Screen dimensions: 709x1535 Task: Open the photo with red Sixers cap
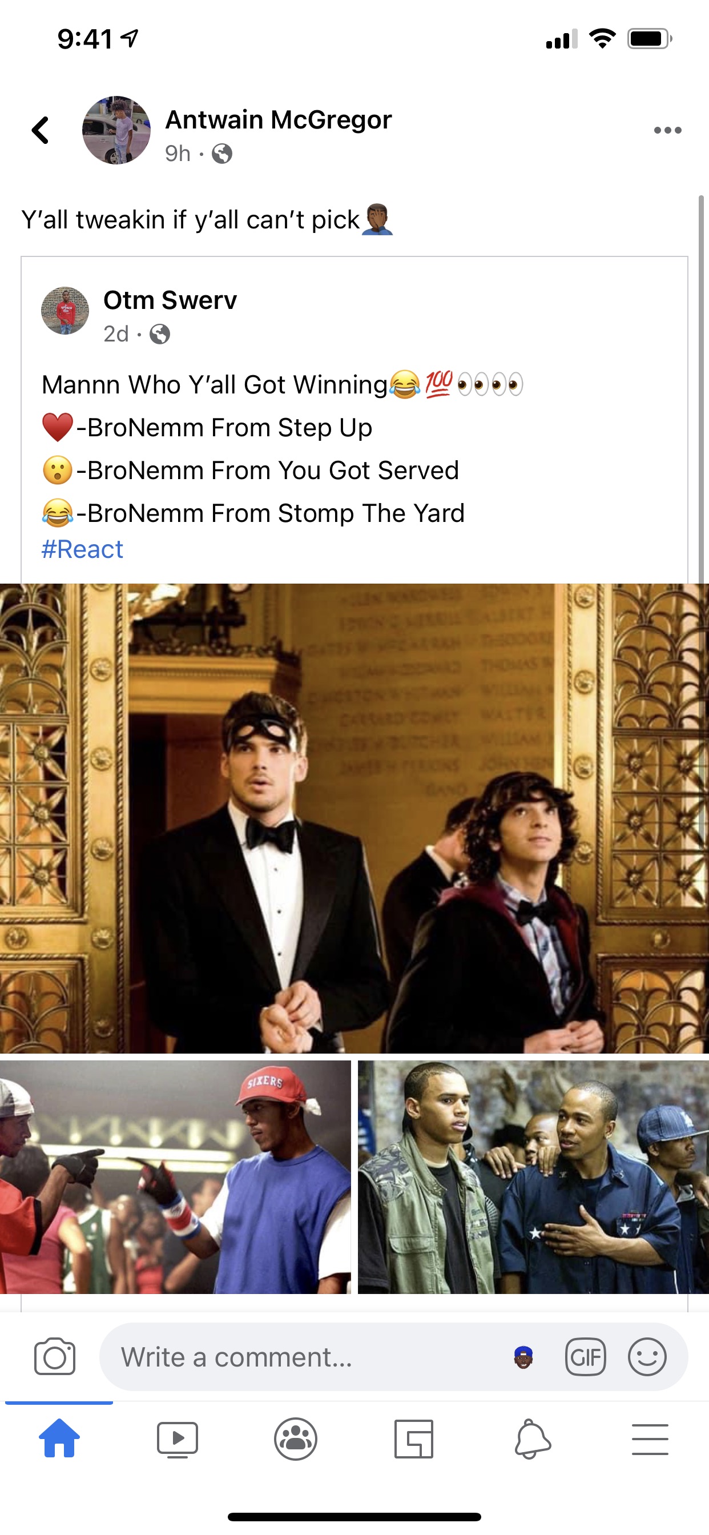pyautogui.click(x=175, y=1178)
